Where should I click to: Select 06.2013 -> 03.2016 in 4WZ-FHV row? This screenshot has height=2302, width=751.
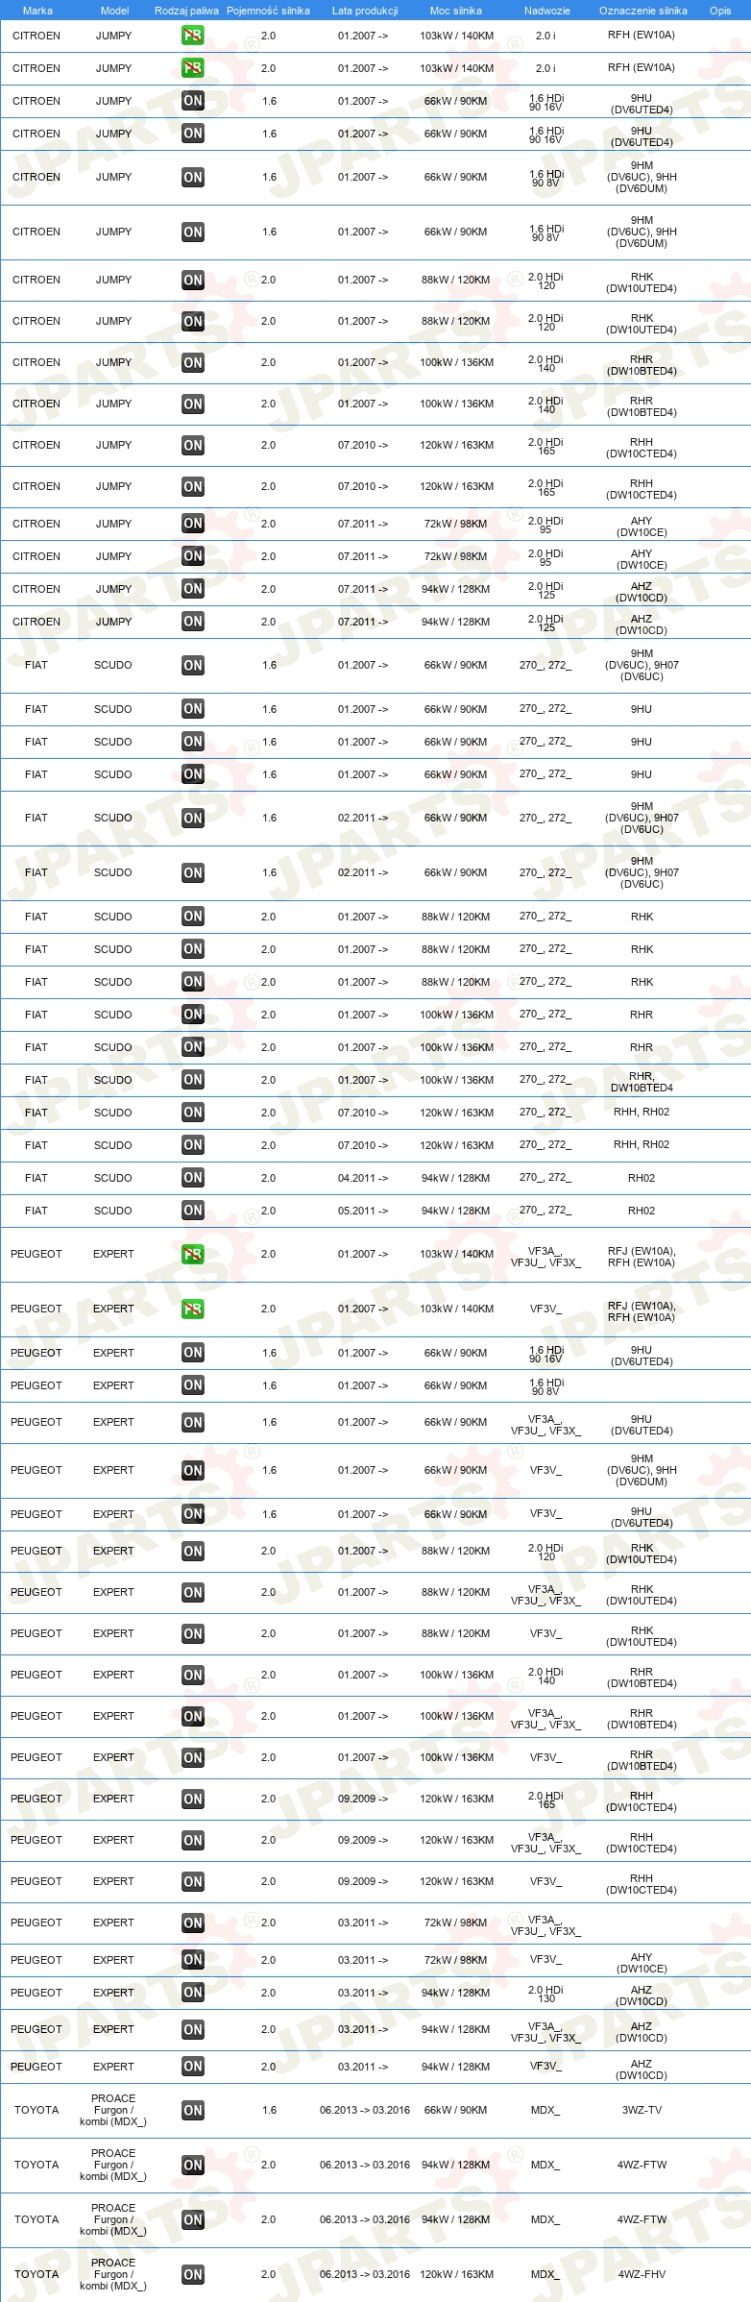(x=365, y=2274)
